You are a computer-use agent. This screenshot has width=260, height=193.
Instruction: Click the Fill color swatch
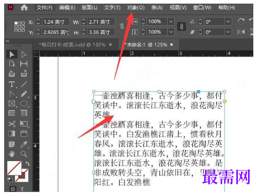pos(14,168)
